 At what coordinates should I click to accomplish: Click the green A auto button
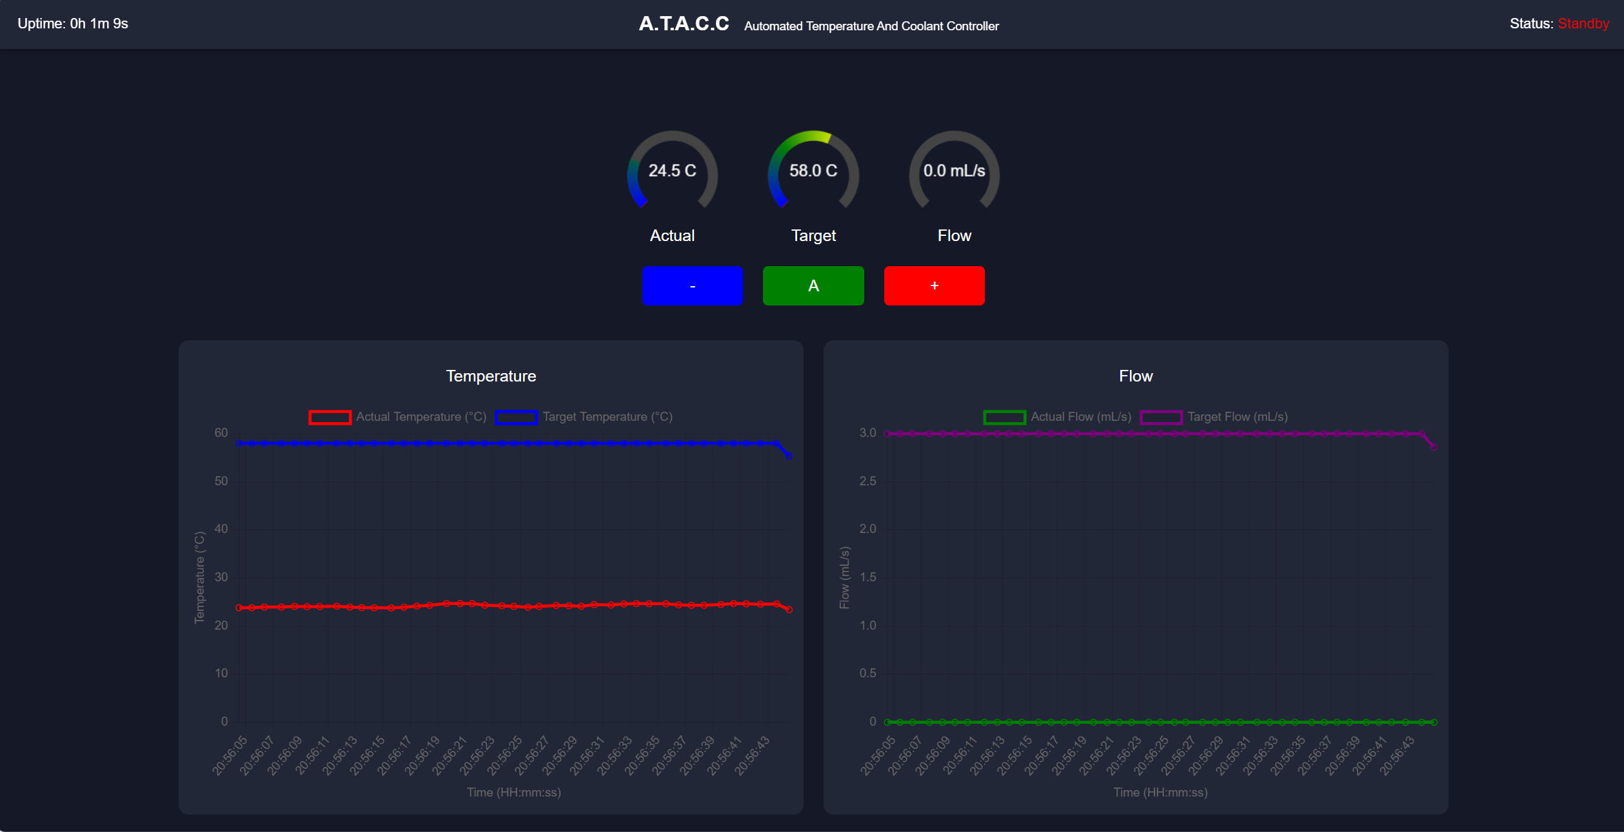point(813,285)
